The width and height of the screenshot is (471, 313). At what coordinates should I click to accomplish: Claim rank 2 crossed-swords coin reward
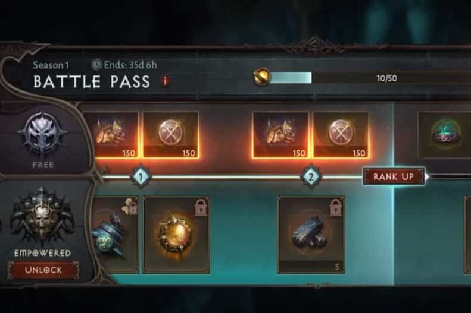pos(341,135)
